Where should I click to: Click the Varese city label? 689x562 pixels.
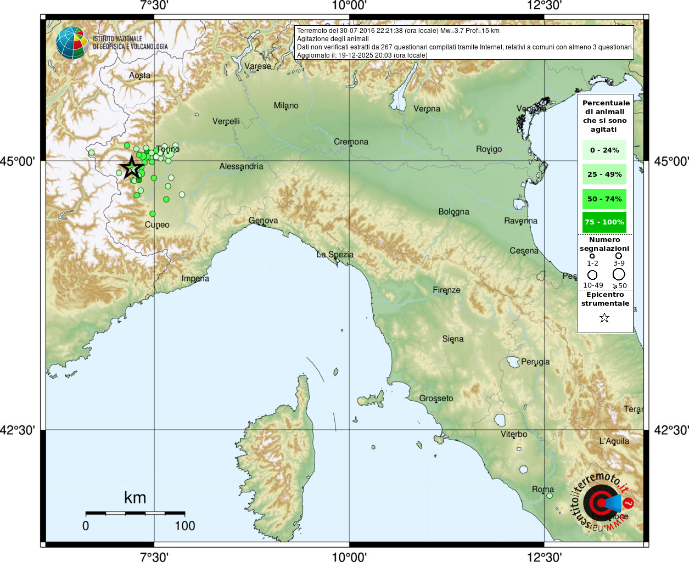tap(257, 66)
